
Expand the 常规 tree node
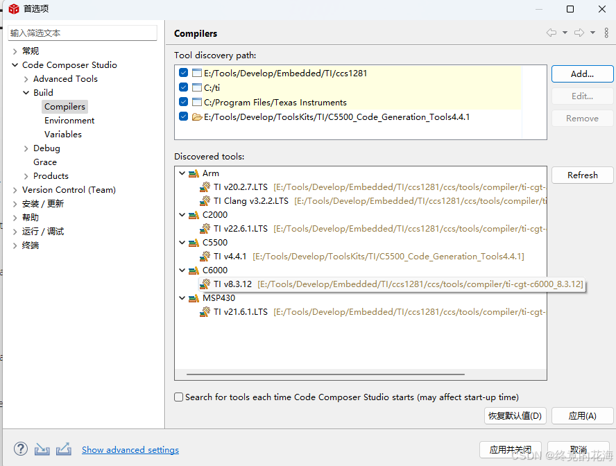click(x=15, y=51)
